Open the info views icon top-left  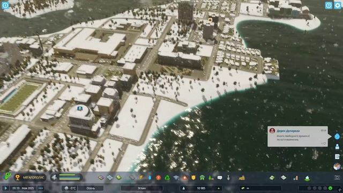pos(5,5)
